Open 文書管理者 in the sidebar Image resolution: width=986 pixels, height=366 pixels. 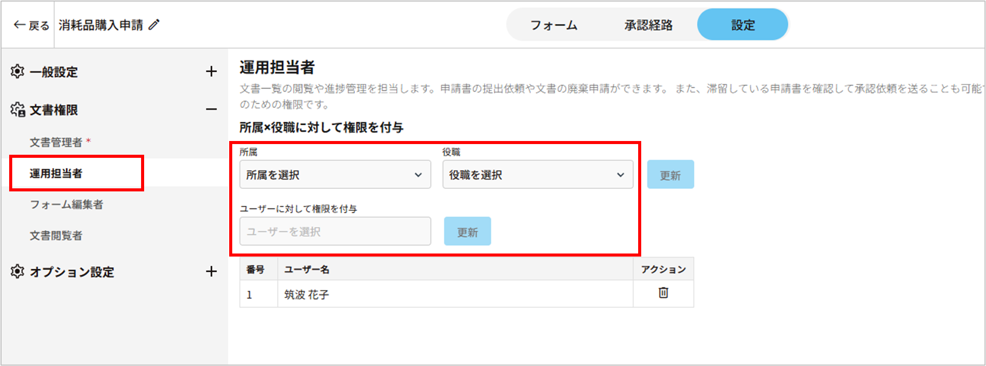point(56,143)
